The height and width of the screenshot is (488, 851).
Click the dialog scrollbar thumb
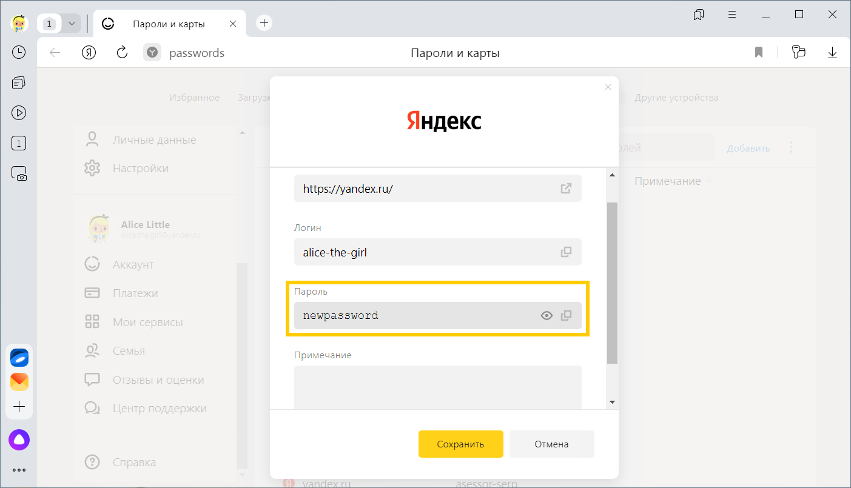(x=612, y=282)
